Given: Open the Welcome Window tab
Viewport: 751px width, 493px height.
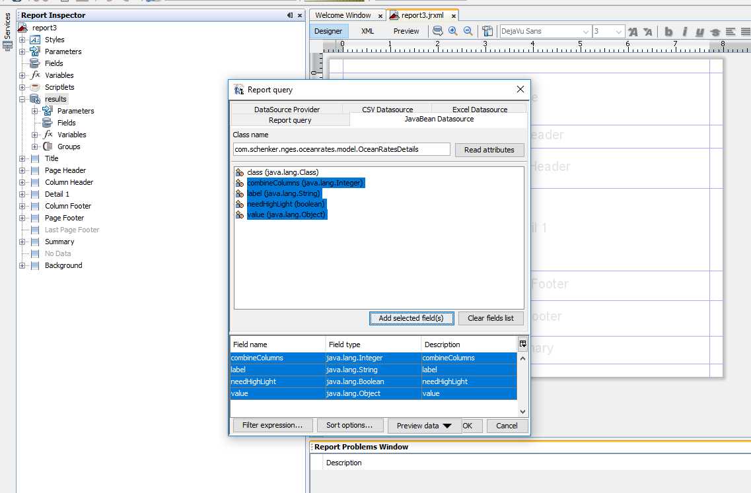Looking at the screenshot, I should tap(343, 15).
